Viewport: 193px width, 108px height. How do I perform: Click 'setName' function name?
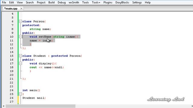[45, 37]
